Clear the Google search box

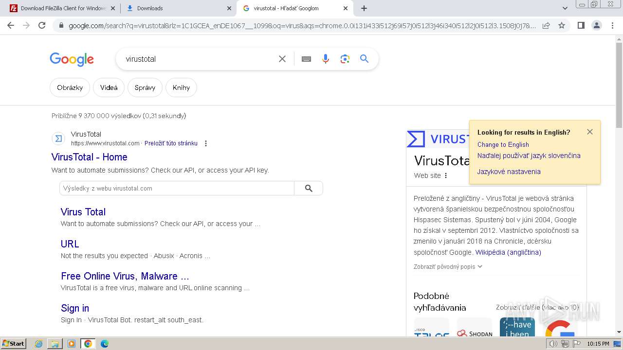(x=282, y=59)
